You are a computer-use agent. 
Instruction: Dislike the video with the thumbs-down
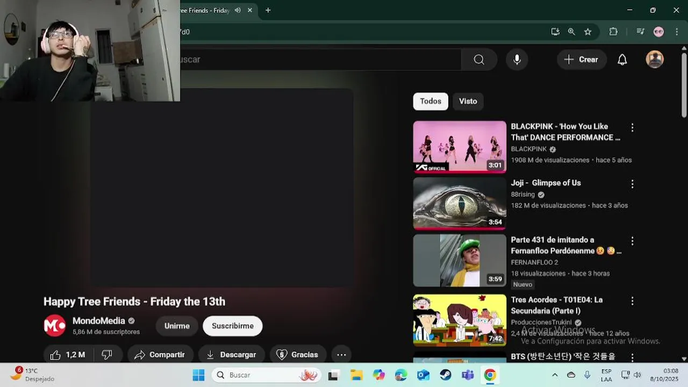107,355
